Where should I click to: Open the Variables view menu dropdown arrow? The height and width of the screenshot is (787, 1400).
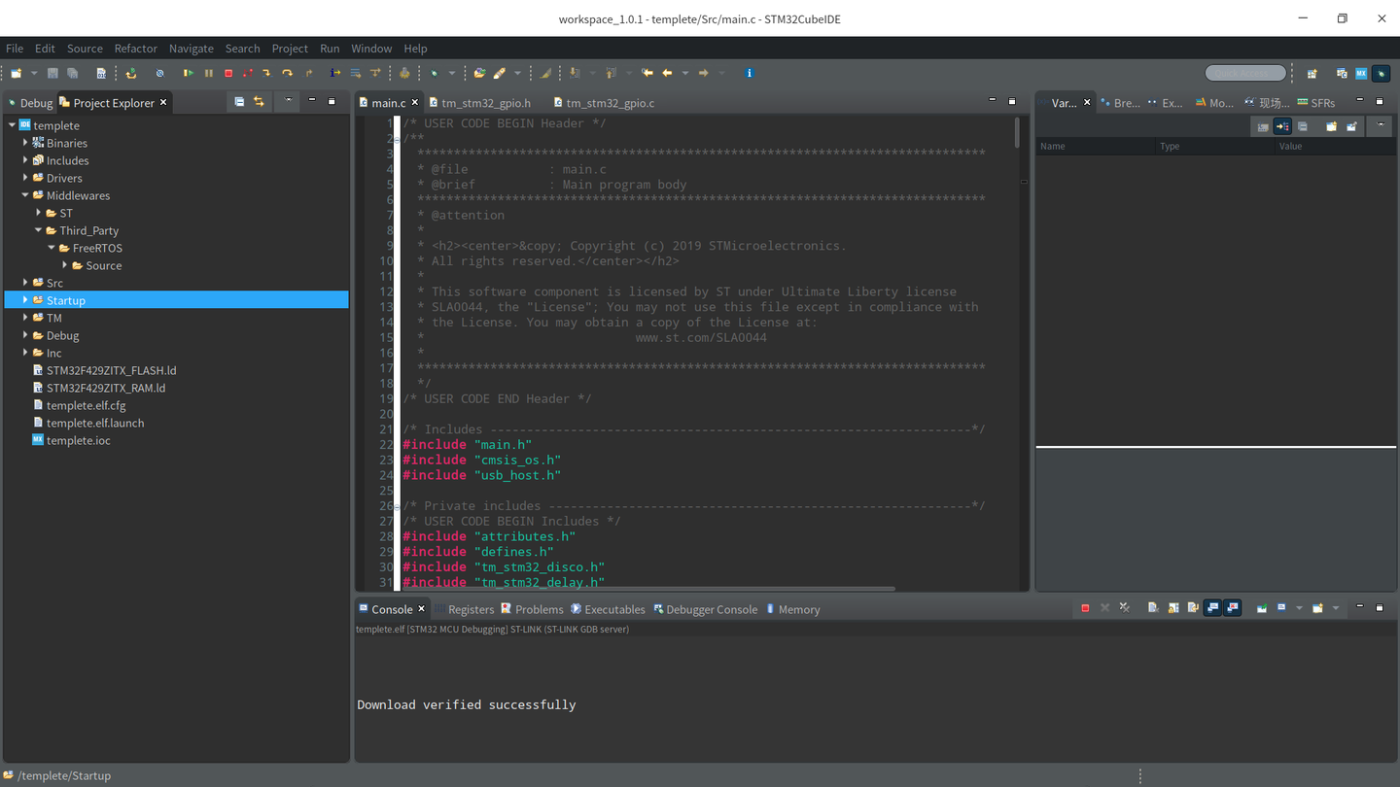(x=1380, y=126)
